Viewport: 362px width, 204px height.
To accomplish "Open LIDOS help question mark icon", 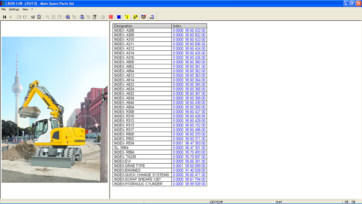I will (x=152, y=17).
